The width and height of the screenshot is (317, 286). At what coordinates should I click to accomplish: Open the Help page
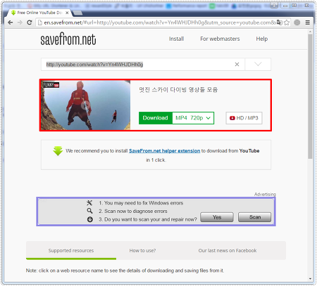262,39
